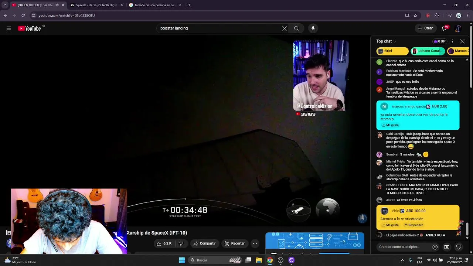Like the video showing 6.2 K
The height and width of the screenshot is (266, 473).
164,243
